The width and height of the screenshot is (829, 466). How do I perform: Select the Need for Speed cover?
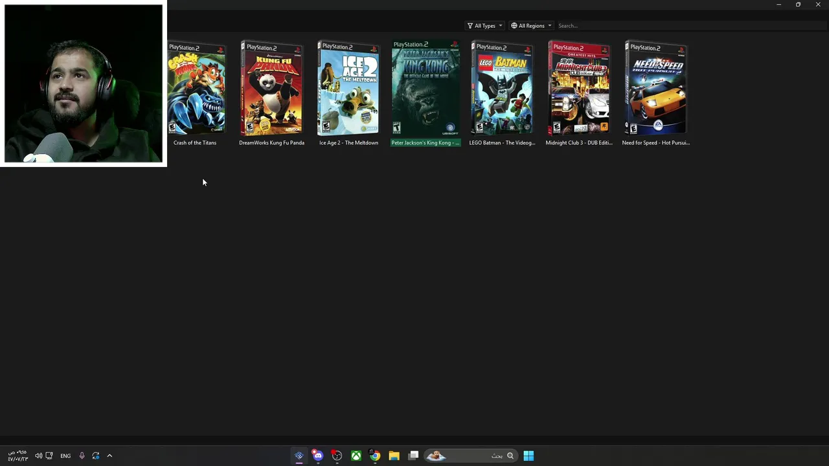pos(656,88)
